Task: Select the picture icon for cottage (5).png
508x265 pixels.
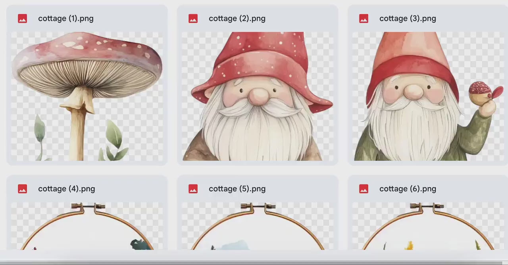Action: pos(193,189)
